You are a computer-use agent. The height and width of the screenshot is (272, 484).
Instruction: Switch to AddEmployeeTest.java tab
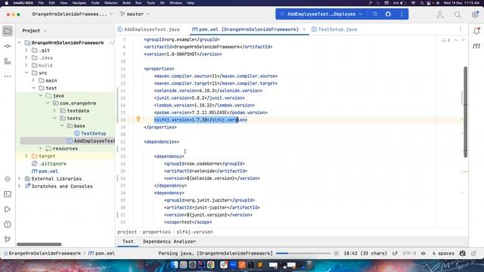pyautogui.click(x=149, y=29)
